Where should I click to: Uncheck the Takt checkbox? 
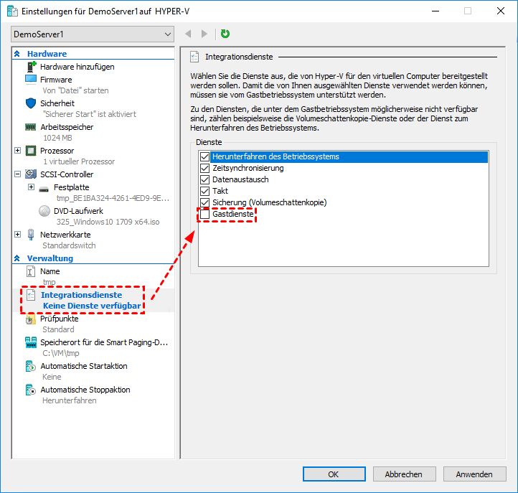204,191
